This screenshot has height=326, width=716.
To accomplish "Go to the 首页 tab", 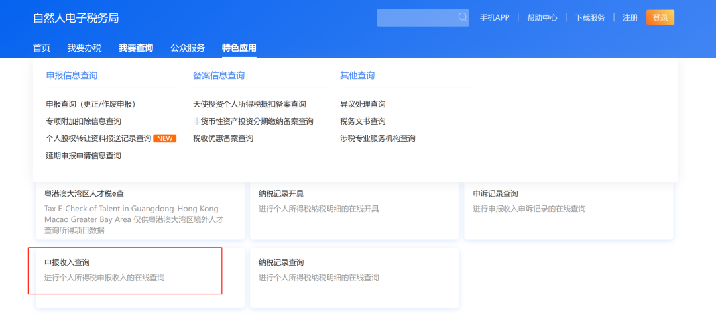I will [x=42, y=48].
